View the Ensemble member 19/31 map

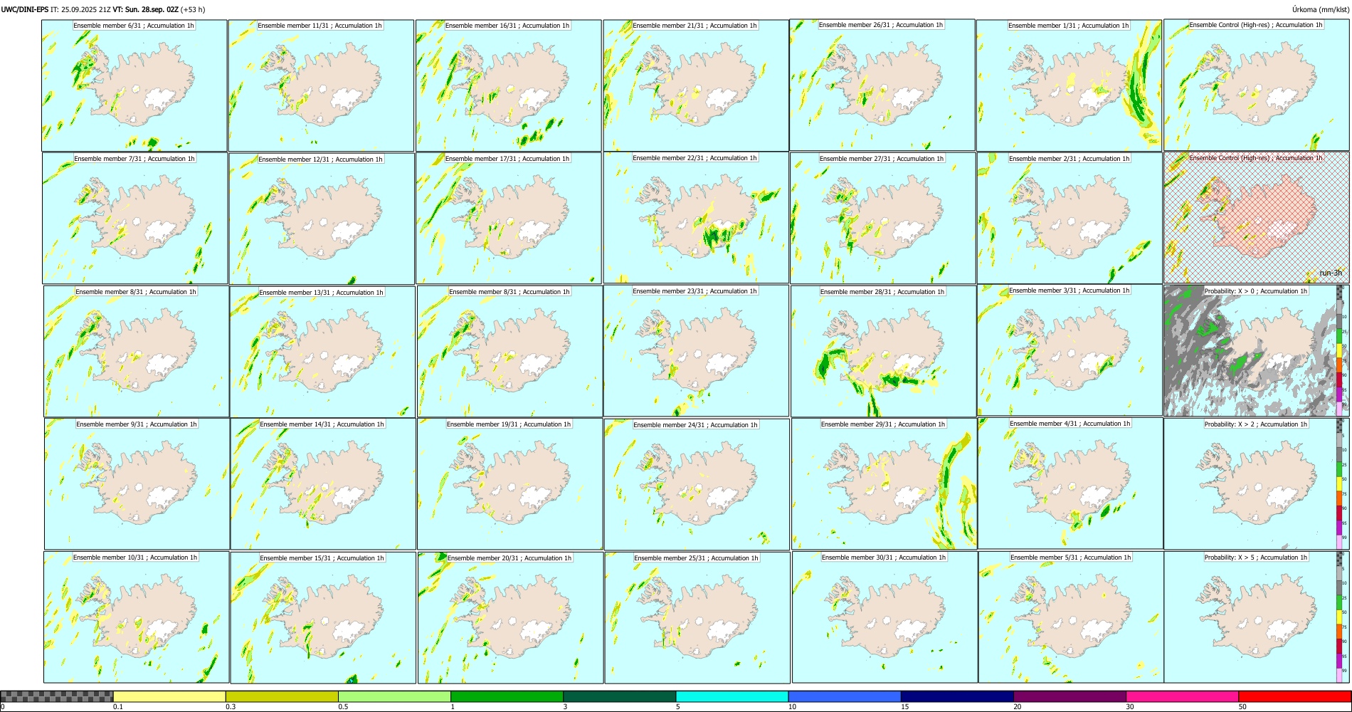coord(510,484)
